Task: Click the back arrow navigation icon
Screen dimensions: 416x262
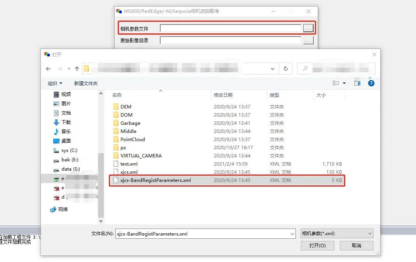Action: pos(48,69)
